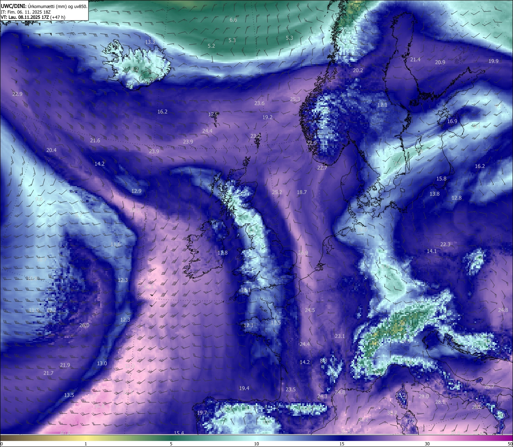Image resolution: width=513 pixels, height=447 pixels.
Task: Click the 22.7 value south of Norway
Action: [322, 168]
